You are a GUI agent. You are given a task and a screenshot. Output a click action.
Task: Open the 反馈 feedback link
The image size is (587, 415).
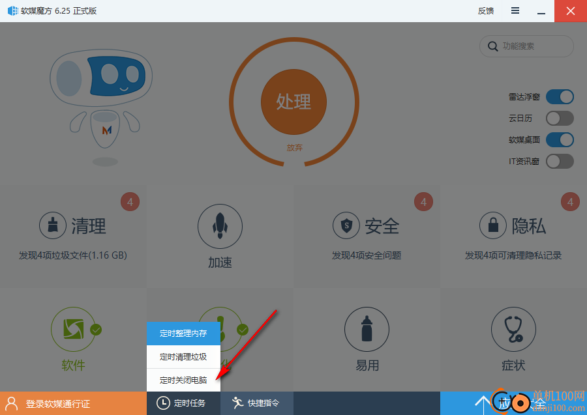pyautogui.click(x=486, y=11)
